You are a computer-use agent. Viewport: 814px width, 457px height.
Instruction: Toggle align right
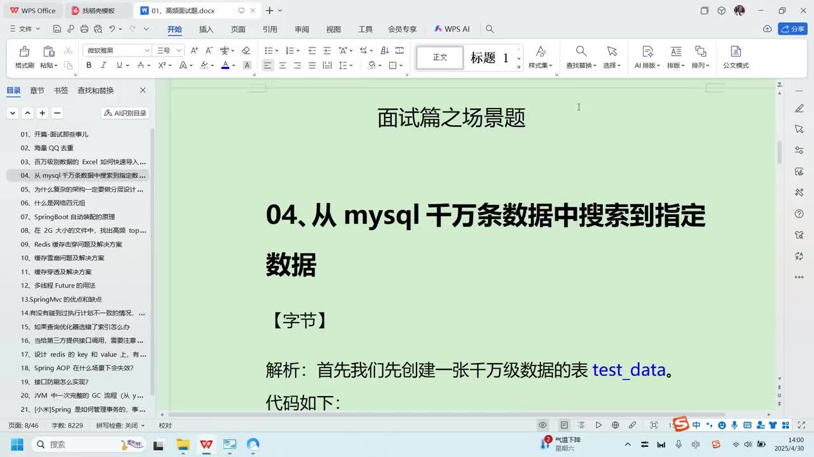tap(297, 65)
